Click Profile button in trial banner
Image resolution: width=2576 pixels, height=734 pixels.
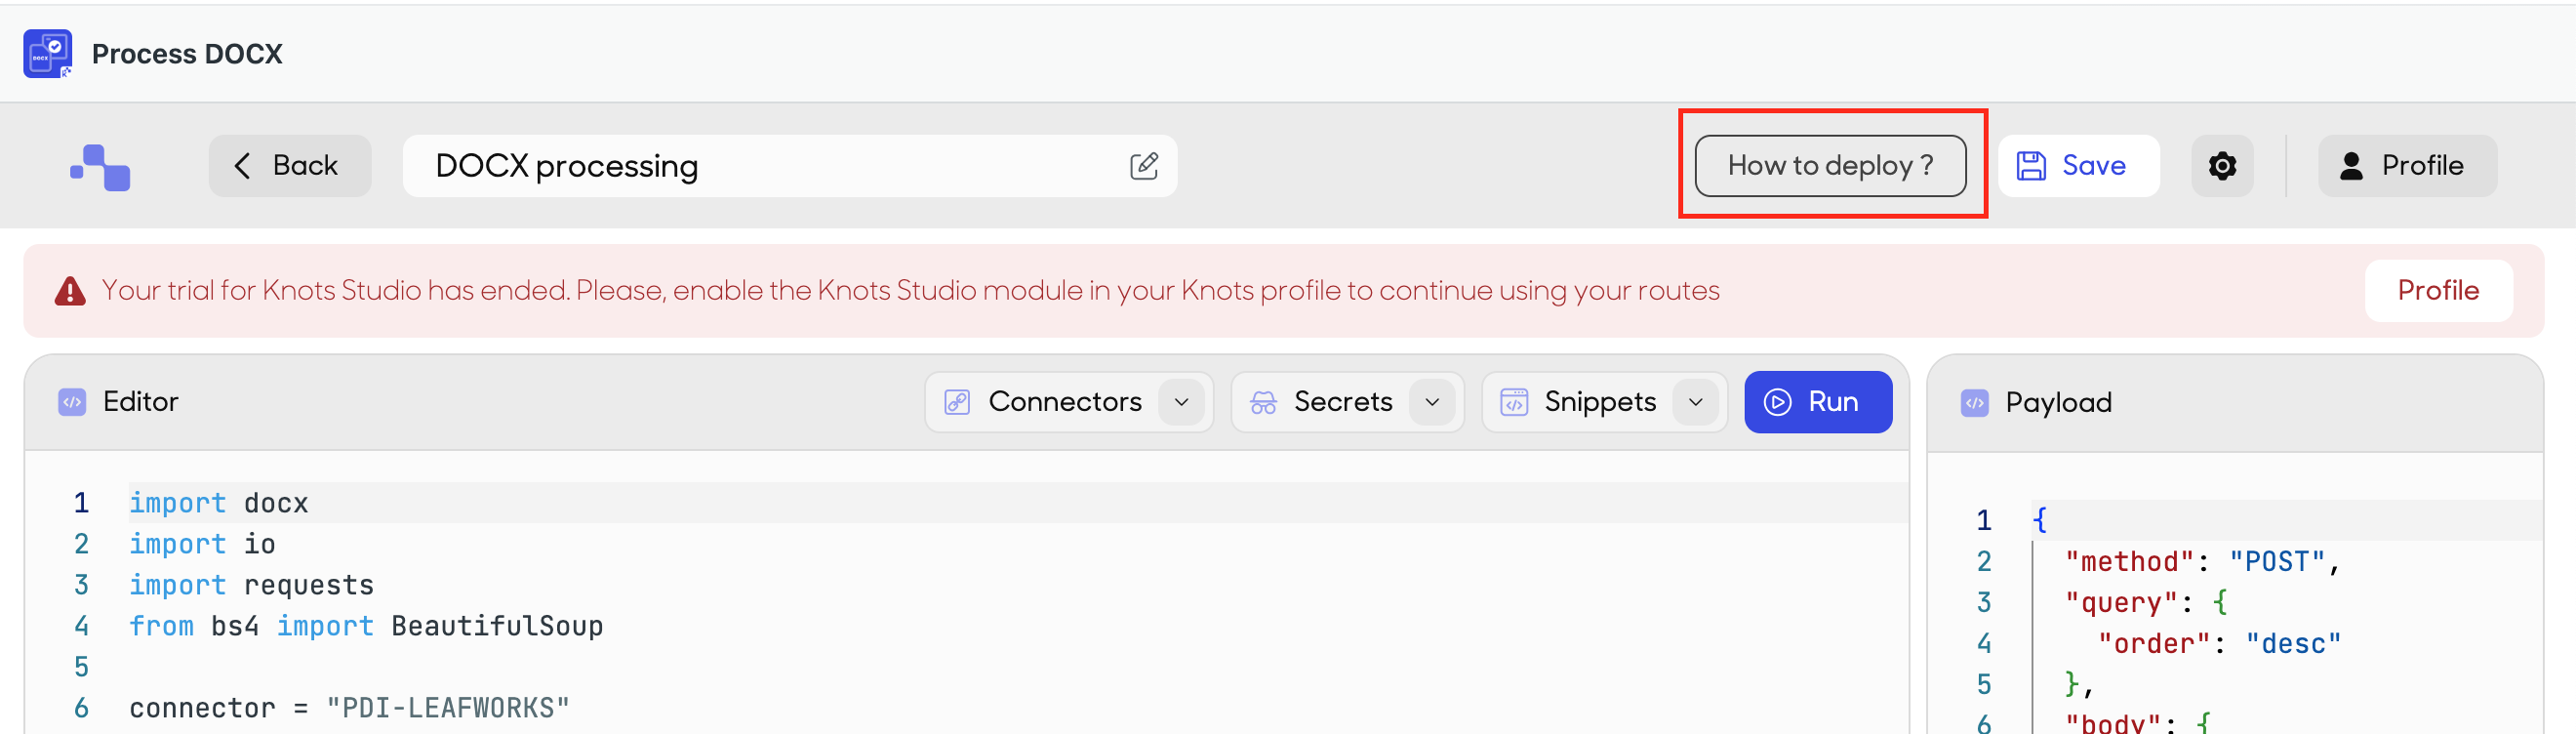point(2438,291)
